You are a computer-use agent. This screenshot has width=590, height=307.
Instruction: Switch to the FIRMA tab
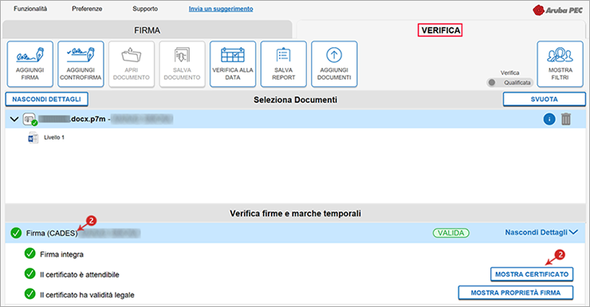click(147, 30)
